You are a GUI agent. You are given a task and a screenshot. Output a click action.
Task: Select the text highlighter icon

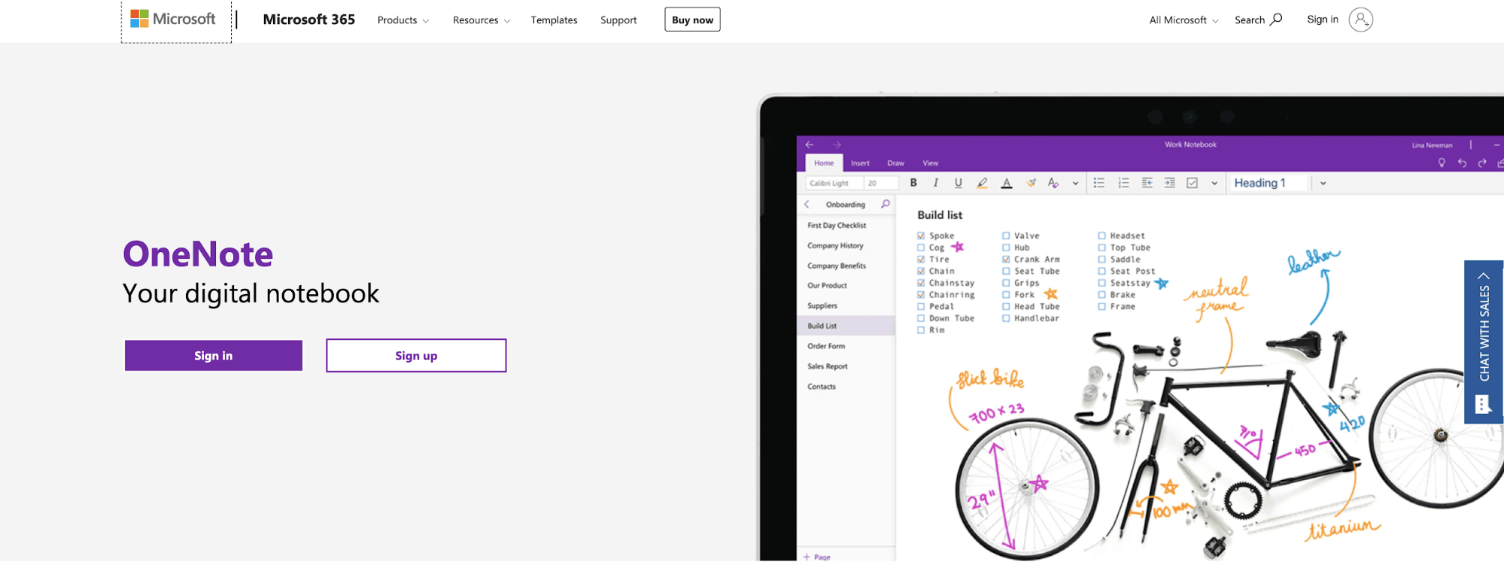tap(982, 183)
